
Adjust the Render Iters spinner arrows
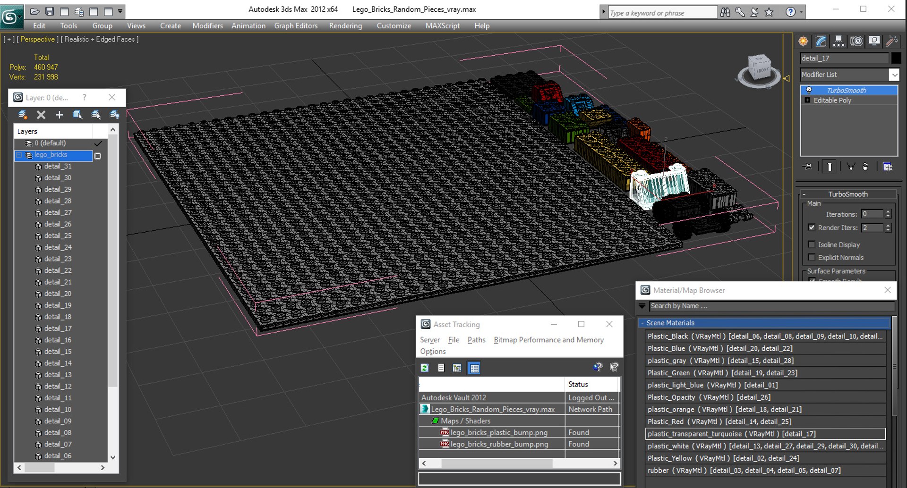[888, 227]
